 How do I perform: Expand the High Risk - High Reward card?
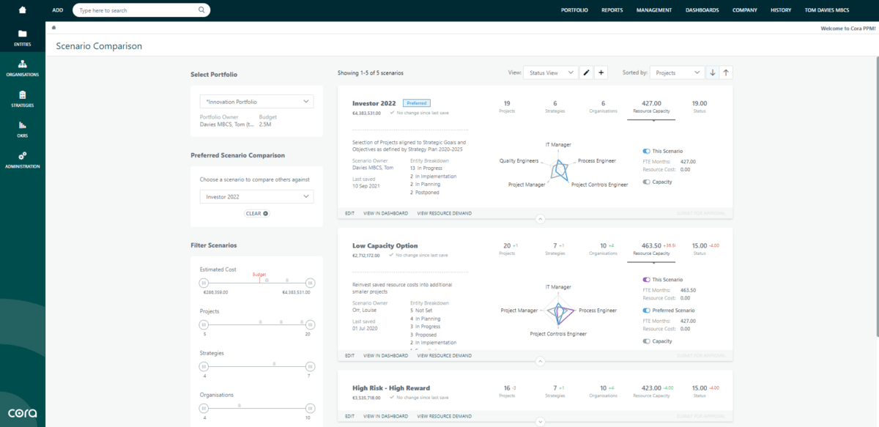click(540, 421)
